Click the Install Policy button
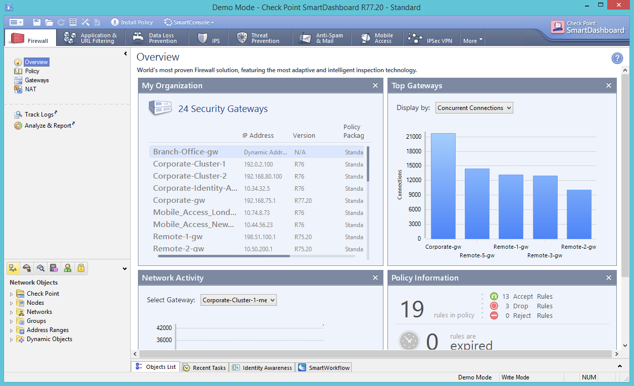The width and height of the screenshot is (634, 386). point(132,22)
